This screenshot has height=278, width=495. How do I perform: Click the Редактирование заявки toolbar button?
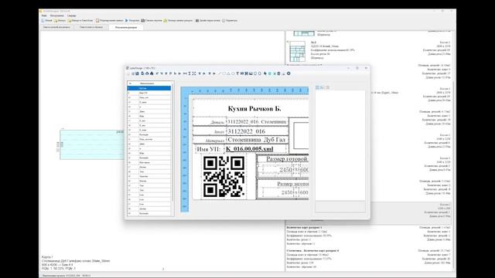pyautogui.click(x=110, y=21)
